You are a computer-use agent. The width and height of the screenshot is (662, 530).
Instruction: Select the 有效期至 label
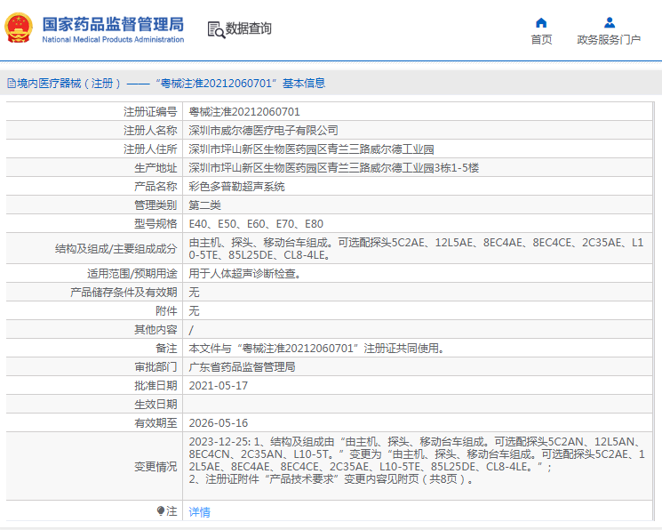[156, 422]
